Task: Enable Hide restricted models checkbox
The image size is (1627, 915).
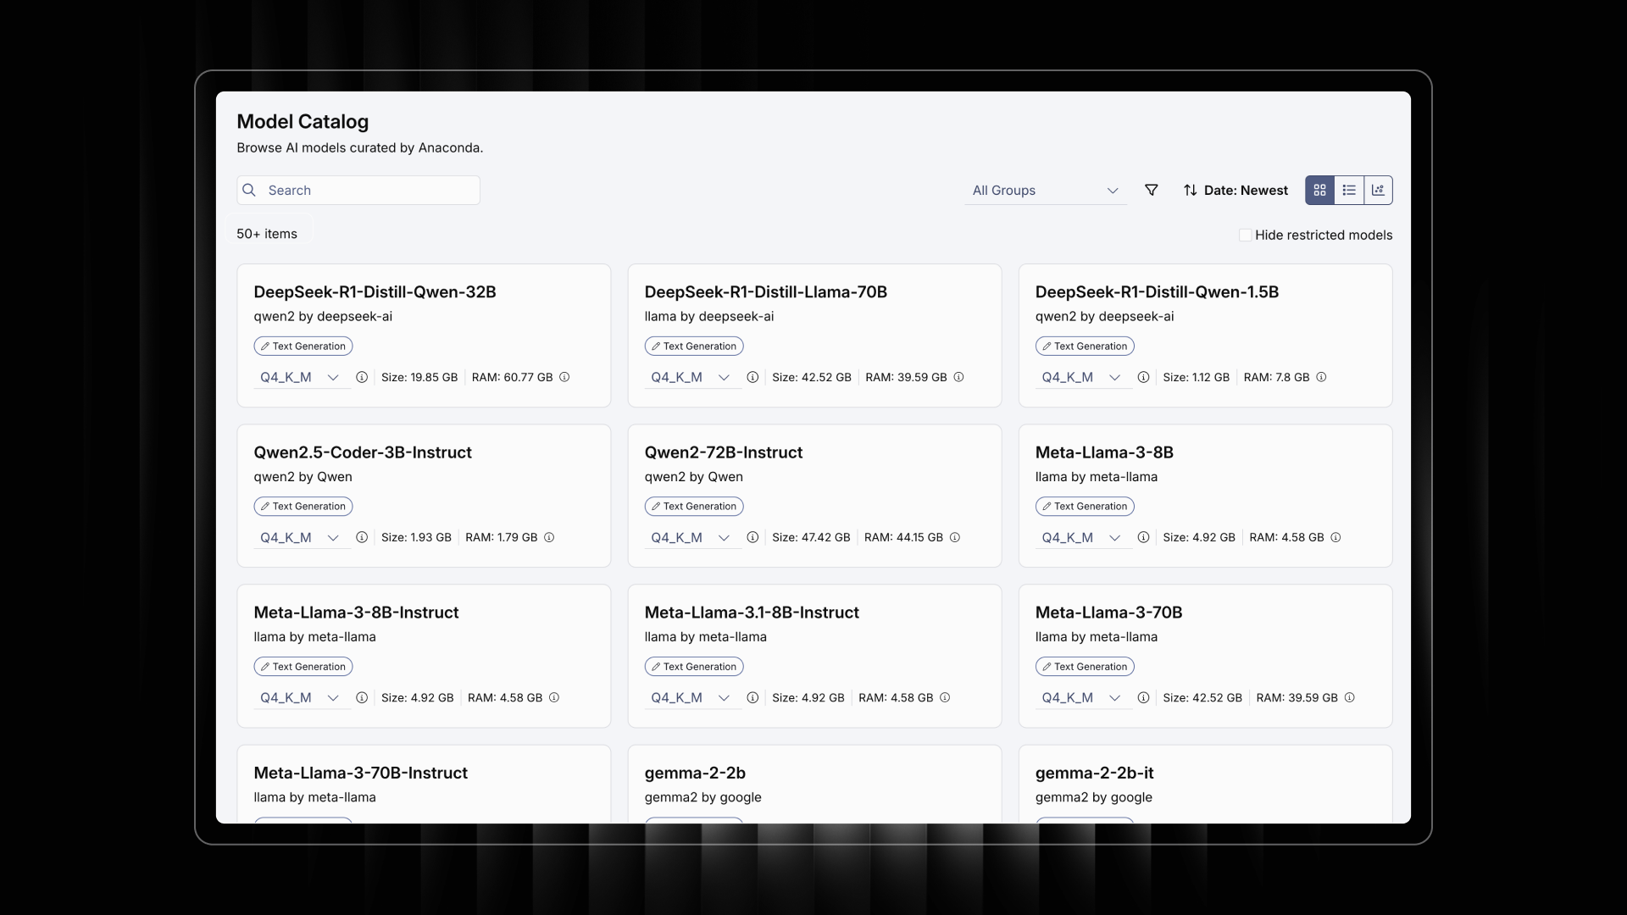Action: (x=1245, y=235)
